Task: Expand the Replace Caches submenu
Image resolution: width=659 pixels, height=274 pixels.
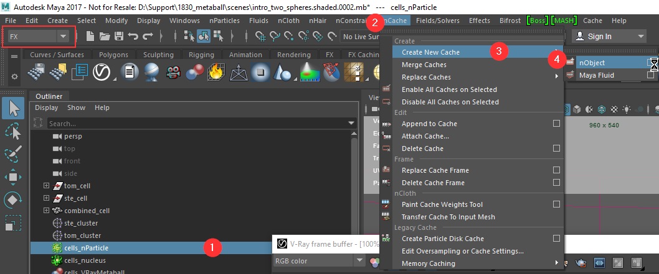Action: click(556, 77)
